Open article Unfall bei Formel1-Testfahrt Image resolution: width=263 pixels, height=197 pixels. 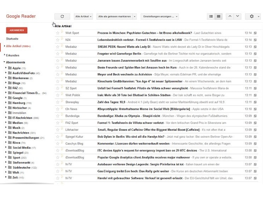[x=143, y=88]
